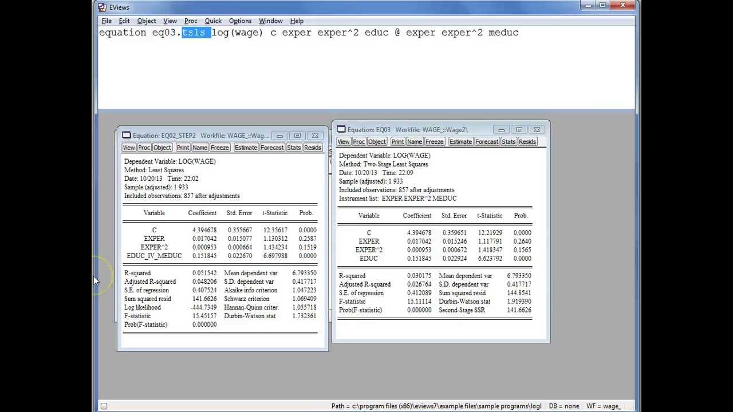Show Resids in the EQ03 window
The width and height of the screenshot is (733, 412).
point(527,142)
